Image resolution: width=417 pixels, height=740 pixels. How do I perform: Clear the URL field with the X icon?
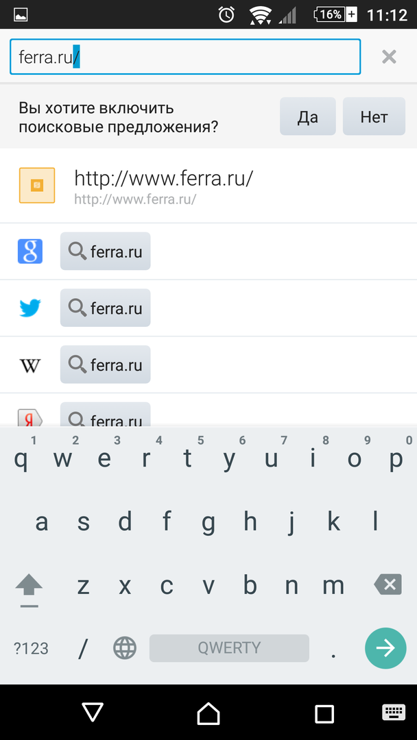point(389,57)
